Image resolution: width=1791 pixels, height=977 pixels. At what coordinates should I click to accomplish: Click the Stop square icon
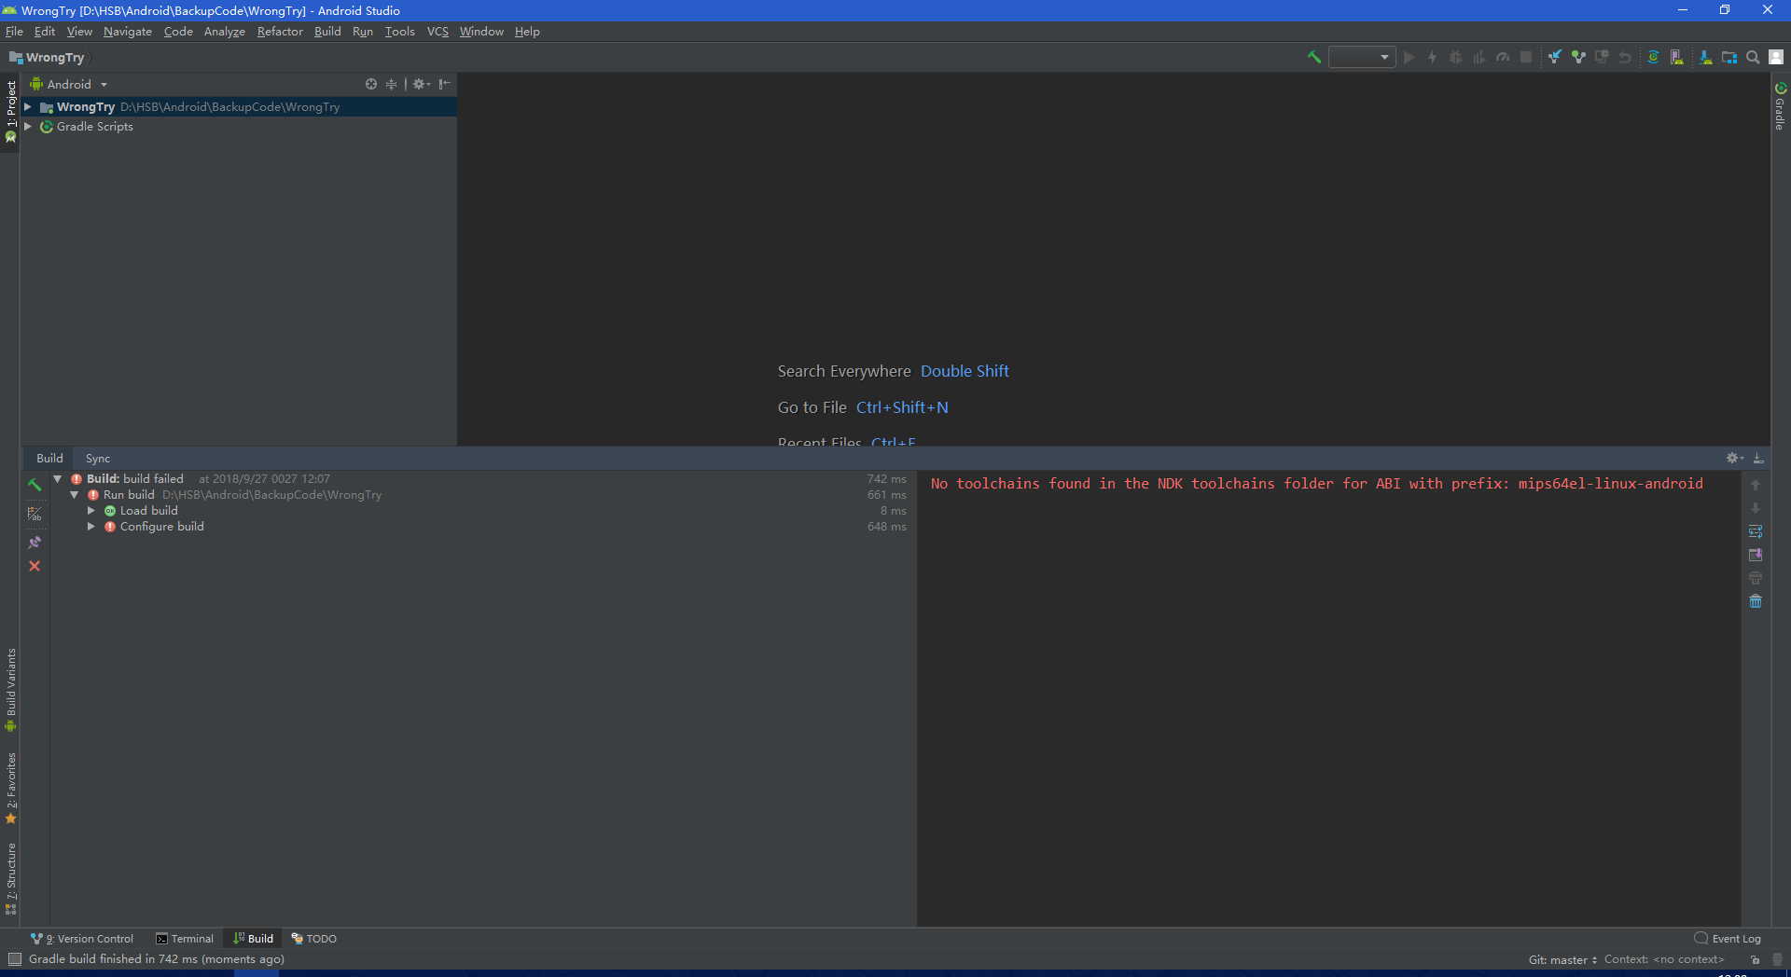pyautogui.click(x=1526, y=57)
